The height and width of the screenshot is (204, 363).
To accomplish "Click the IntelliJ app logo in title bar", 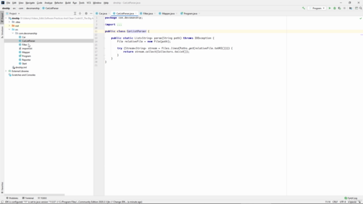I will click(x=3, y=2).
